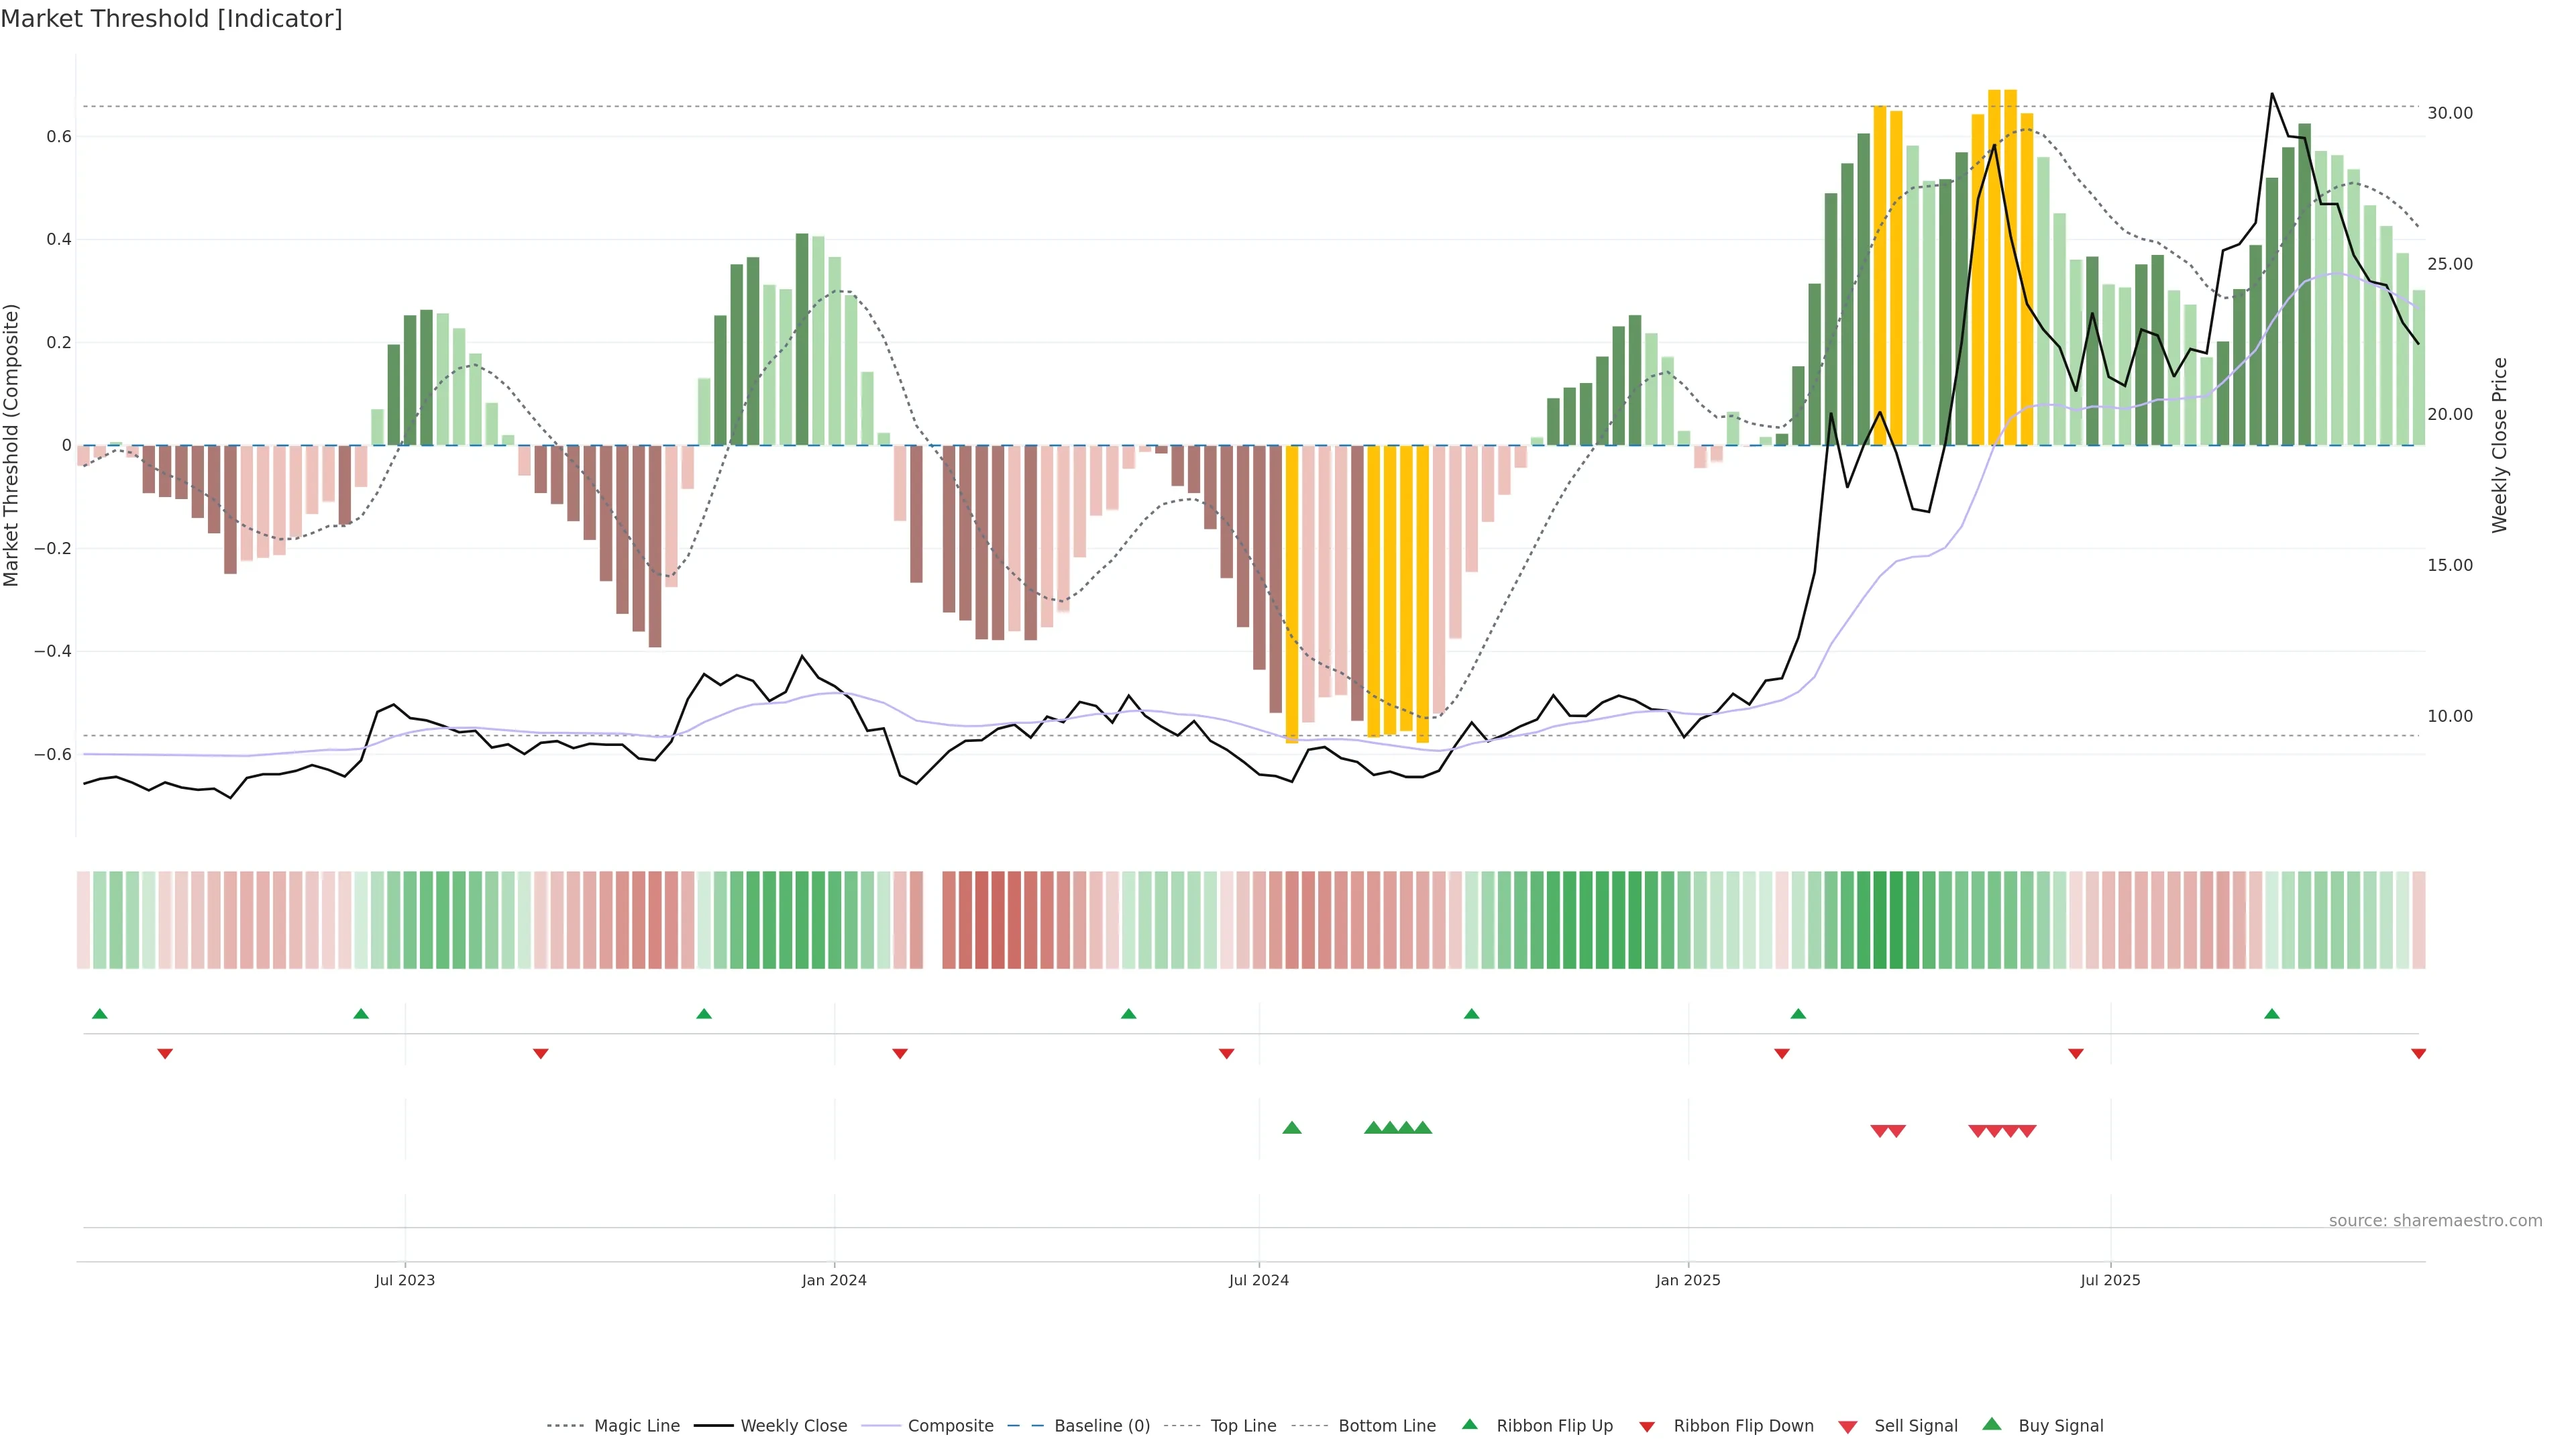Viewport: 2576px width, 1449px height.
Task: Click the Weekly Close Price axis title
Action: [2499, 445]
